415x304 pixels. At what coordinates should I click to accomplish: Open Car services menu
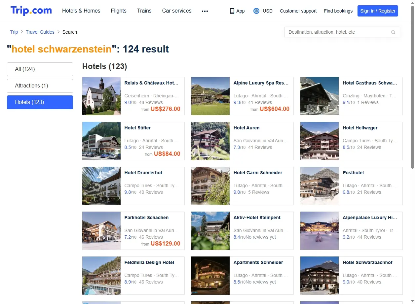pyautogui.click(x=177, y=11)
